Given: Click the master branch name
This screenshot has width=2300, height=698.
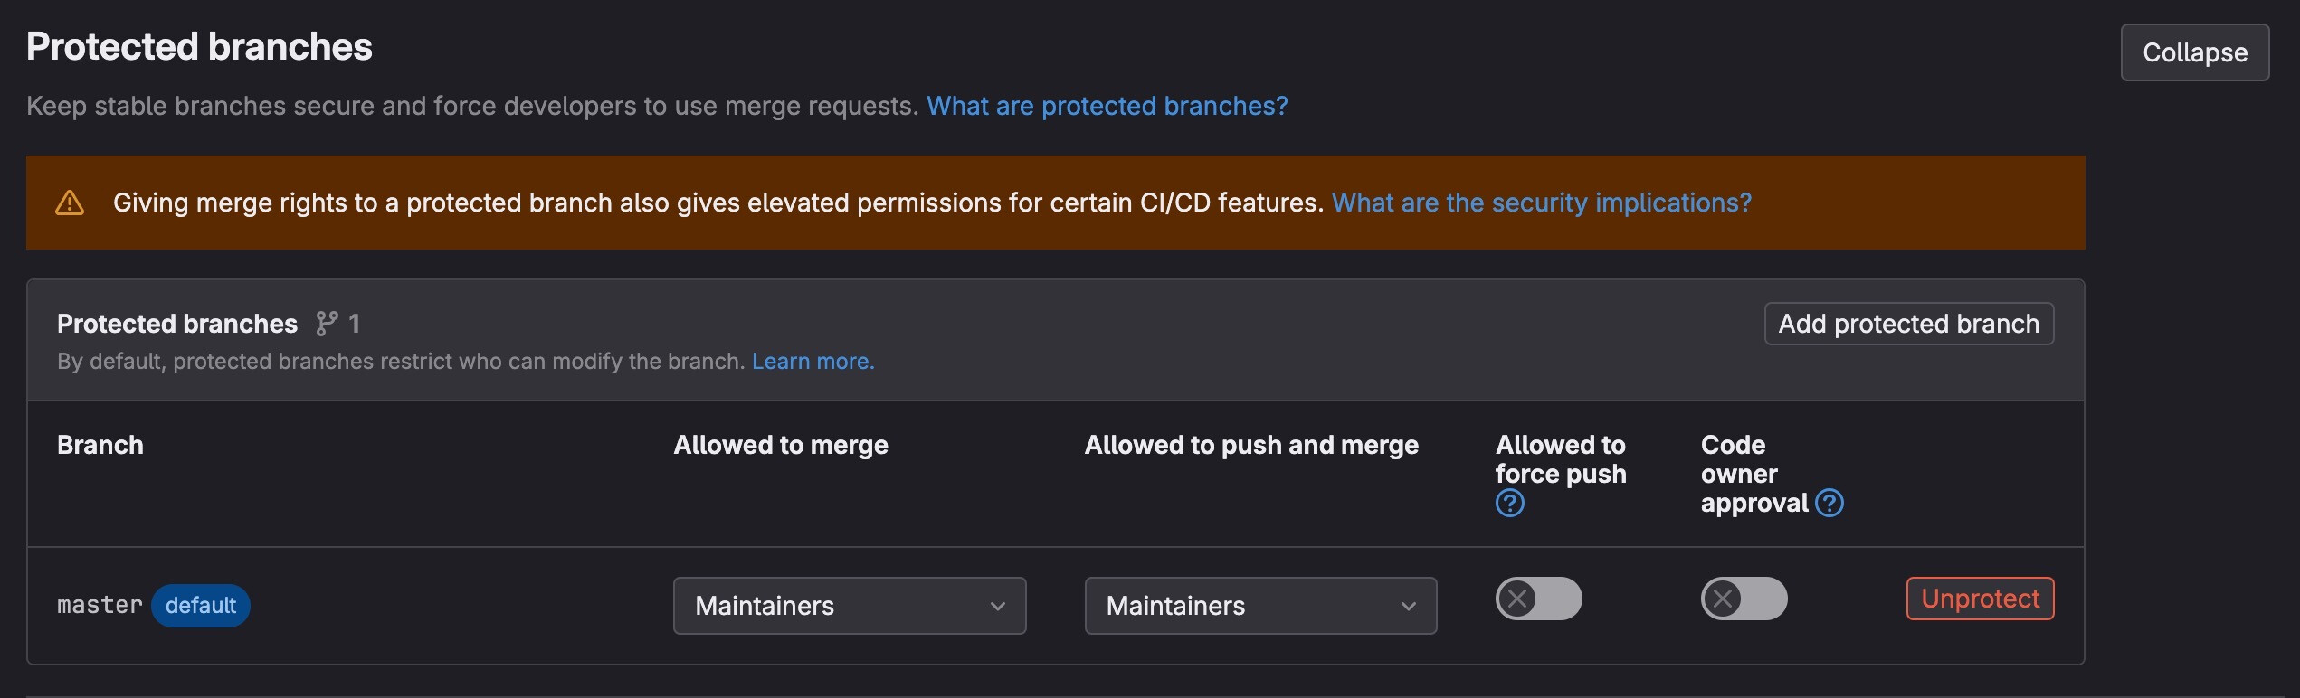Looking at the screenshot, I should pos(100,606).
